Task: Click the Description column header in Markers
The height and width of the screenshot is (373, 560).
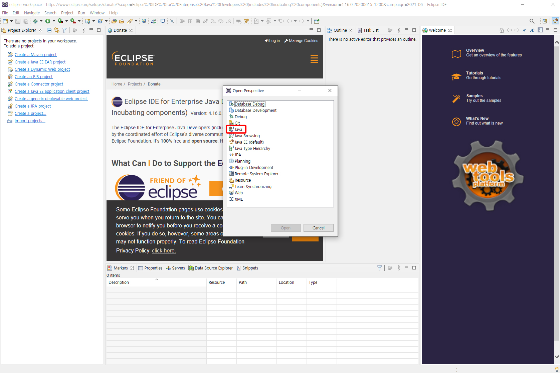Action: pyautogui.click(x=156, y=282)
